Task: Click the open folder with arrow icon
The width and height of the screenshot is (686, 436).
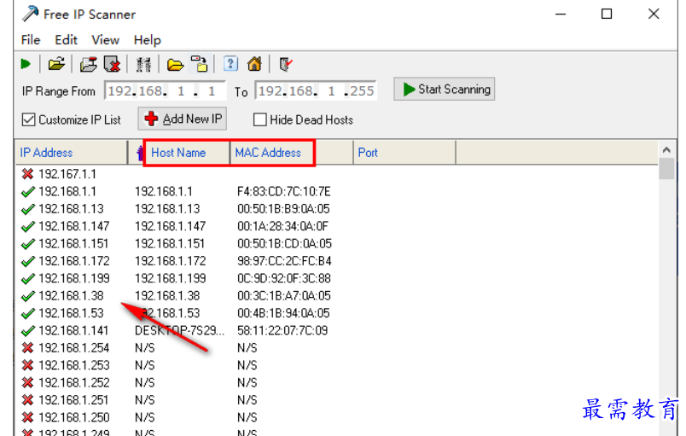Action: pyautogui.click(x=56, y=64)
